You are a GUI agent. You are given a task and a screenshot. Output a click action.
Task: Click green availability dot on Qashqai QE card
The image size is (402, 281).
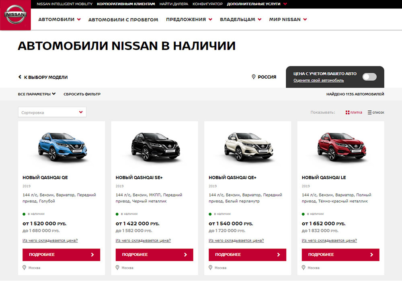pyautogui.click(x=24, y=214)
